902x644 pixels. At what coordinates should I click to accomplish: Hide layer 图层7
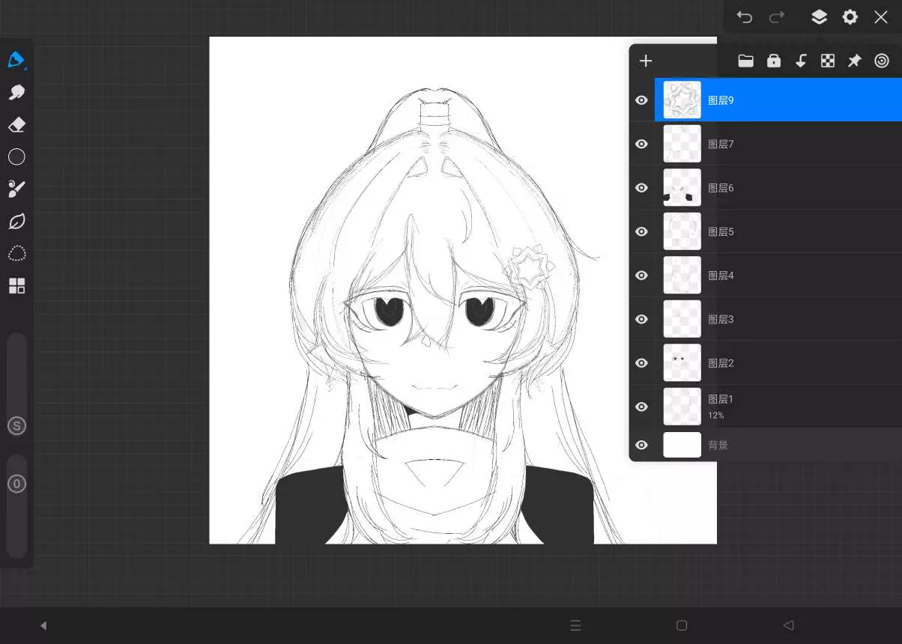pyautogui.click(x=641, y=144)
